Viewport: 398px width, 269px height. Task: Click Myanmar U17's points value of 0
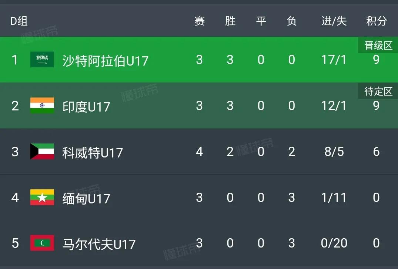pyautogui.click(x=376, y=197)
